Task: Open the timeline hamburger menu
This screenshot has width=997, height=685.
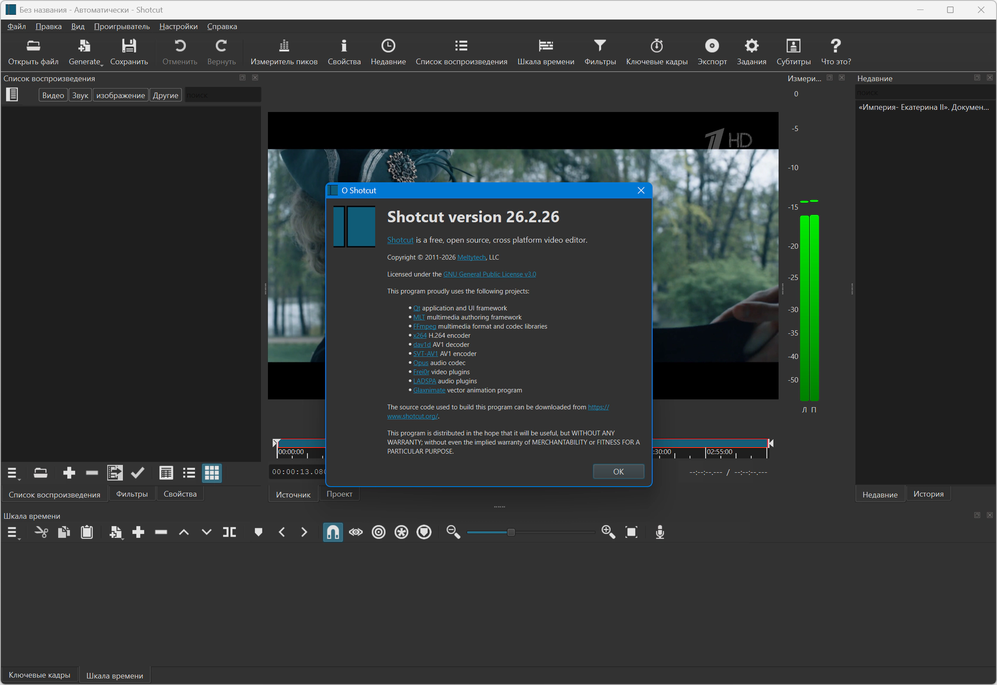Action: [x=13, y=533]
